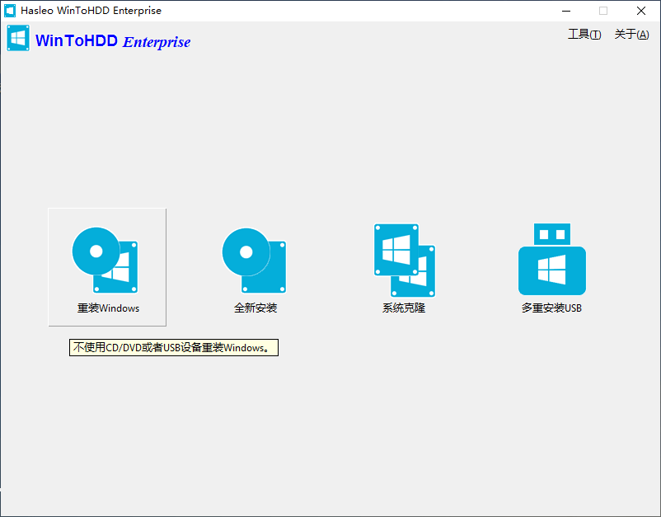Viewport: 661px width, 517px height.
Task: Select the 全新安装 disc icon
Action: click(254, 260)
